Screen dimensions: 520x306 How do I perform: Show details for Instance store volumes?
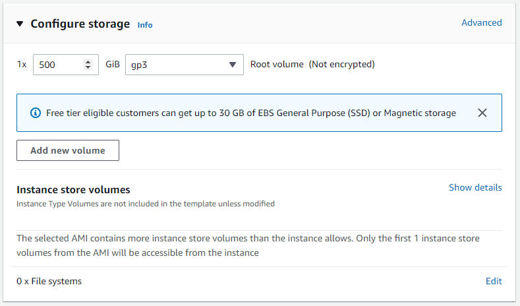click(x=475, y=187)
